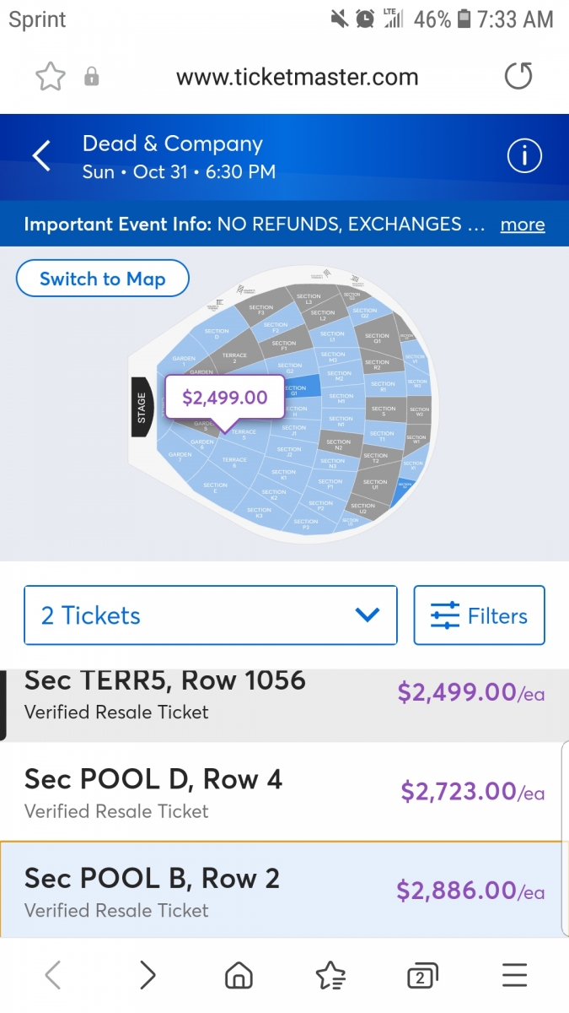Image resolution: width=569 pixels, height=1013 pixels.
Task: Expand the 2 Tickets quantity dropdown
Action: pyautogui.click(x=211, y=615)
